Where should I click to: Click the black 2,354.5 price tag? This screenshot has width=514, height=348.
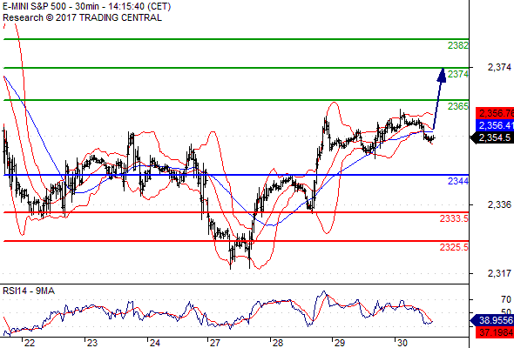coord(492,137)
